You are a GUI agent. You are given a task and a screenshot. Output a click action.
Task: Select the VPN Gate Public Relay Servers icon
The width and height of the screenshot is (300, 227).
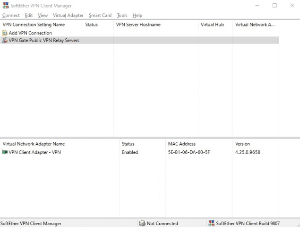point(5,41)
